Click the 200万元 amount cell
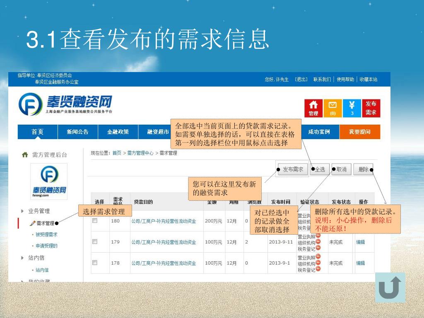 [x=213, y=221]
